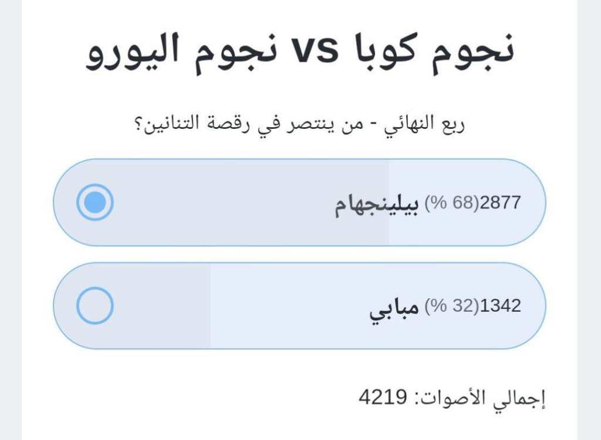Viewport: 601px width, 440px height.
Task: Click the 2877 vote count
Action: (500, 202)
